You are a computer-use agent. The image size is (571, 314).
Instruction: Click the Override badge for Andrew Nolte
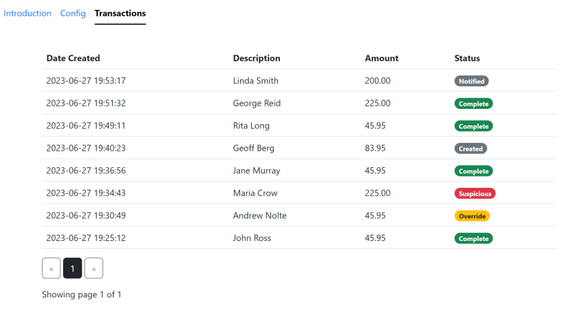pyautogui.click(x=472, y=216)
